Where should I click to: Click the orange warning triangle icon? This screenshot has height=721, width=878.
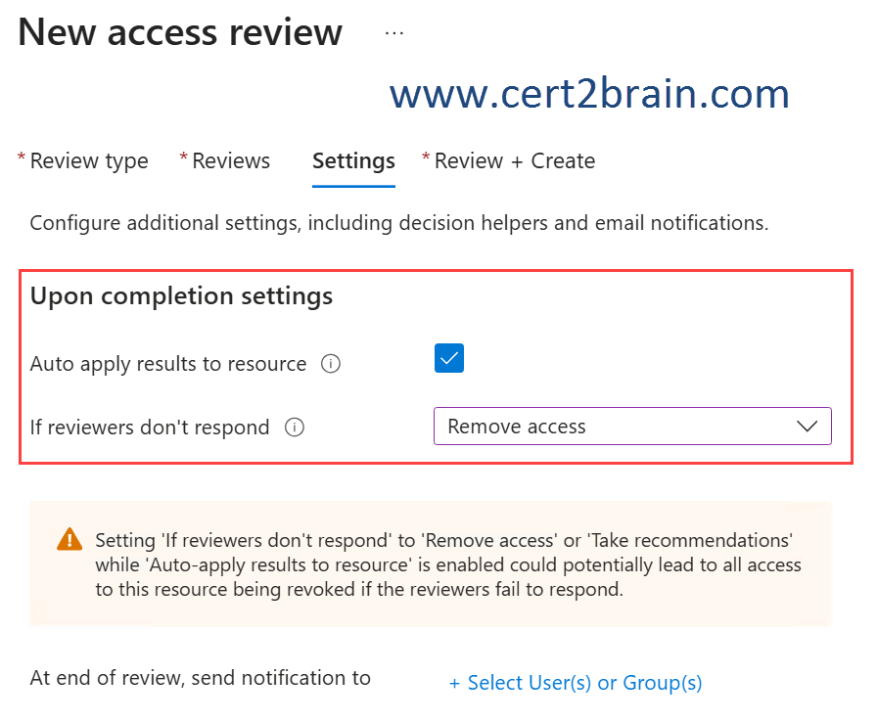pyautogui.click(x=69, y=539)
